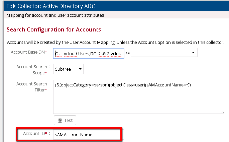Click the << copy arrows beside Base DN
This screenshot has width=229, height=142.
click(x=127, y=53)
